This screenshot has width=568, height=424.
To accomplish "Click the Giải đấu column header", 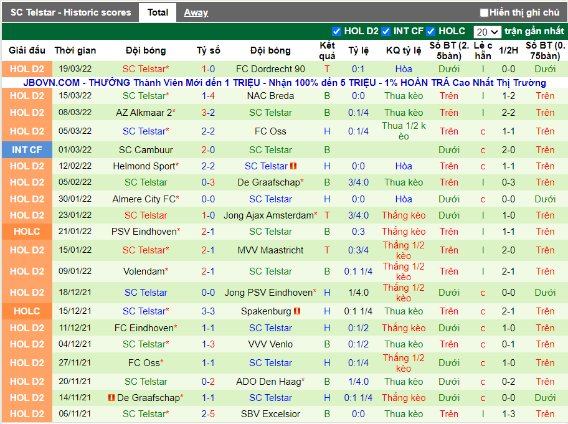I will click(x=27, y=50).
